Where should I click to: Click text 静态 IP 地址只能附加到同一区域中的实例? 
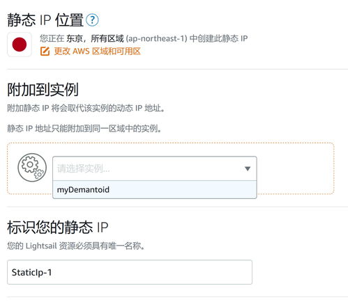point(84,128)
